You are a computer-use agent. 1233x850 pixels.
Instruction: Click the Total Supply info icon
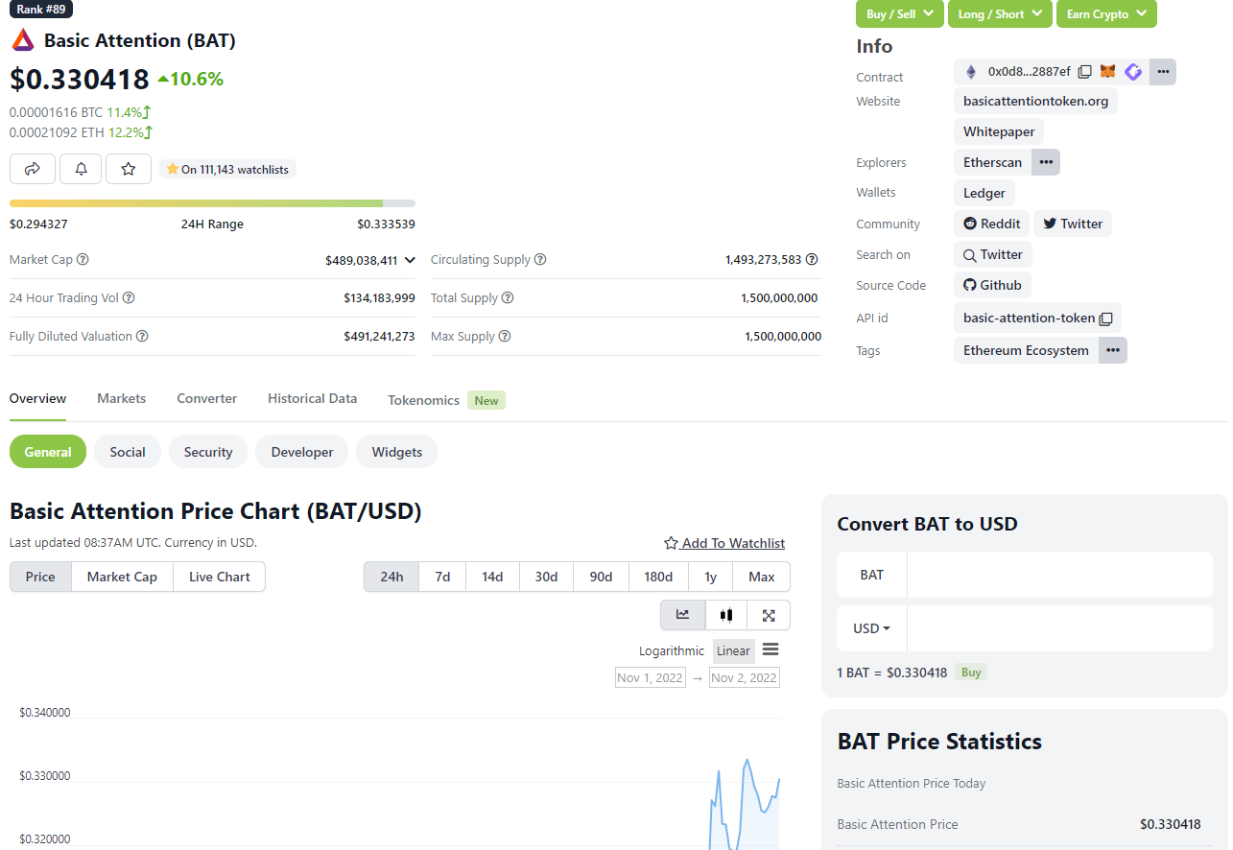coord(508,298)
